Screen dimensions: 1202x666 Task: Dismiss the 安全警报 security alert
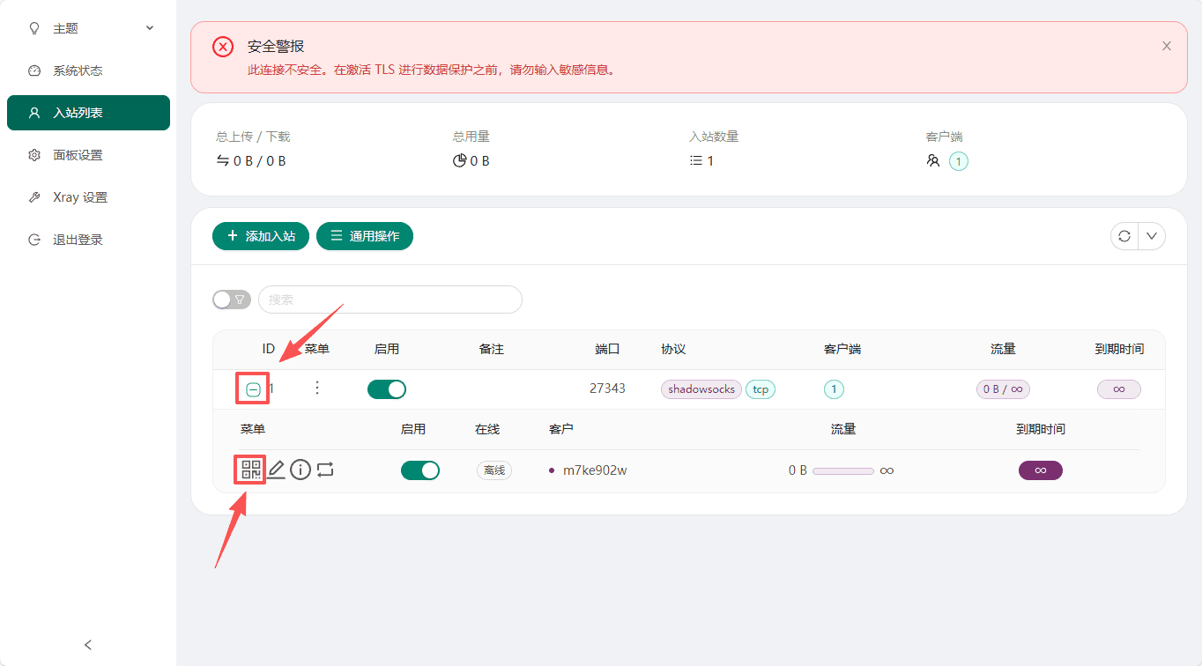coord(1166,46)
